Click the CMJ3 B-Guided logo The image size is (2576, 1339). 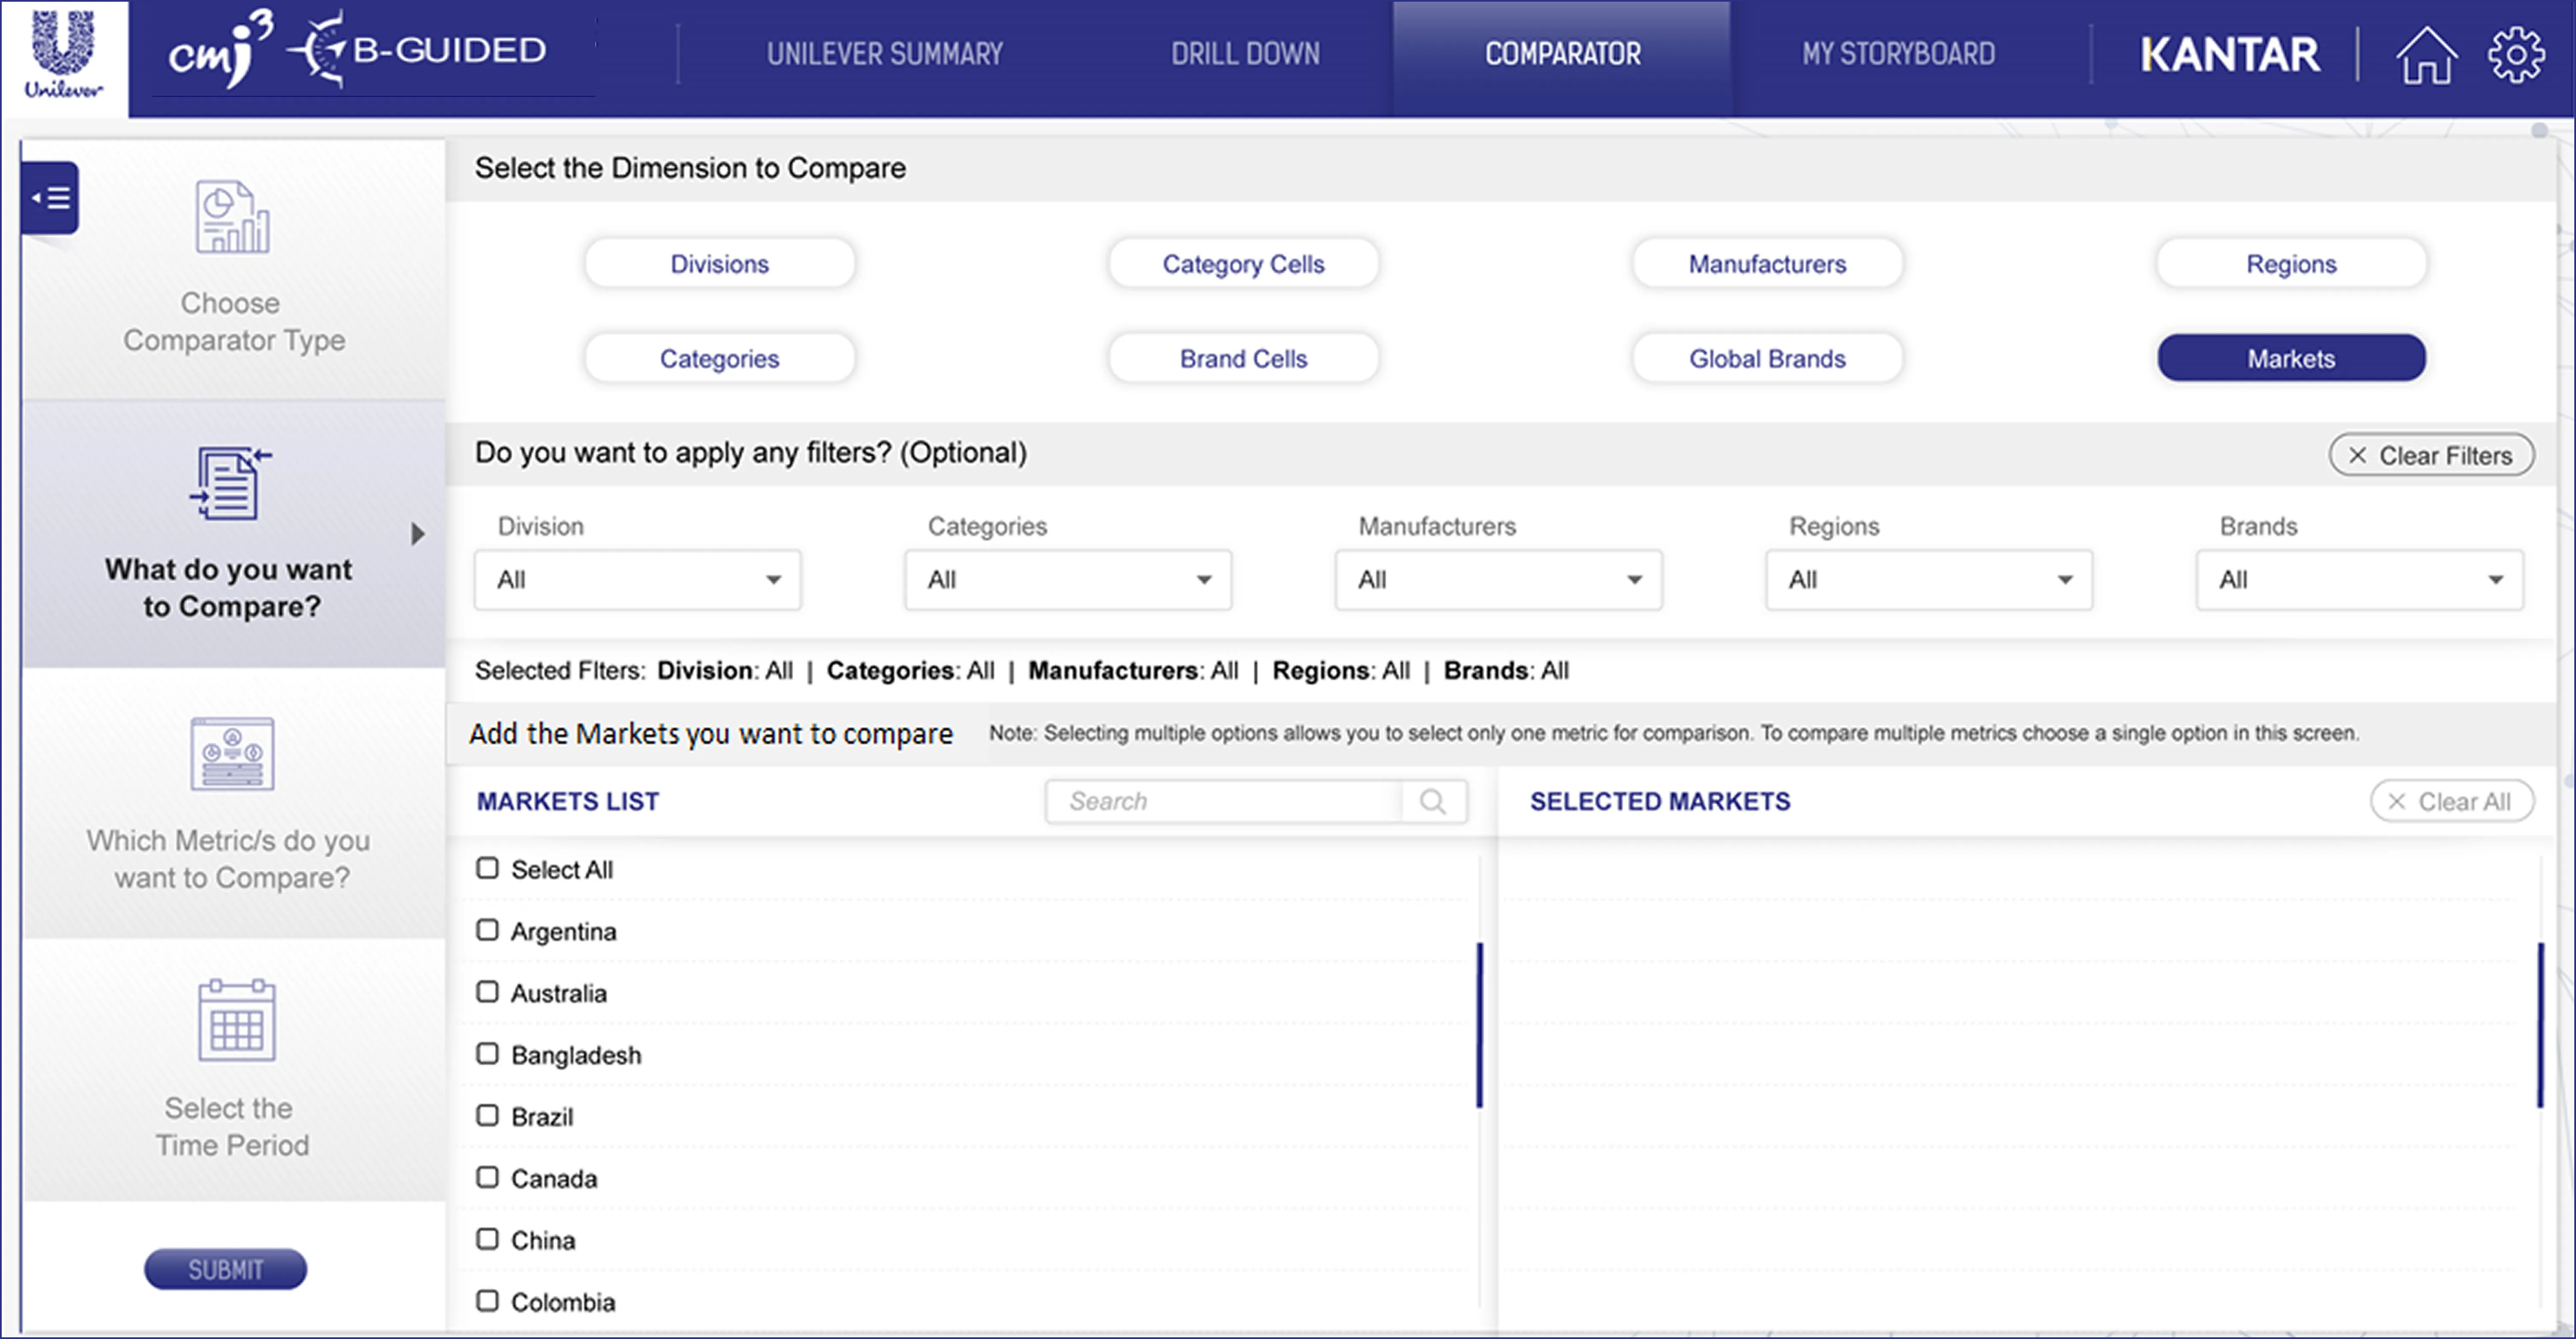pyautogui.click(x=357, y=50)
